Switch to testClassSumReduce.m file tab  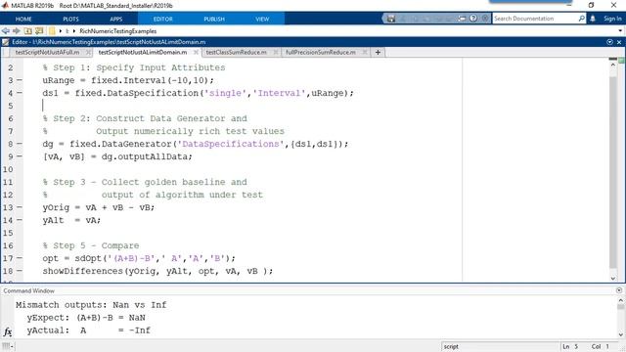pos(236,52)
